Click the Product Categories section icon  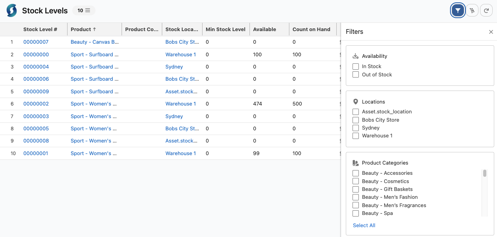[x=356, y=163]
